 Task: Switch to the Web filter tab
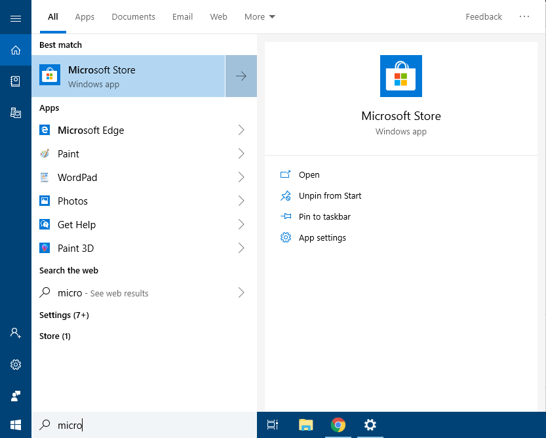tap(218, 17)
